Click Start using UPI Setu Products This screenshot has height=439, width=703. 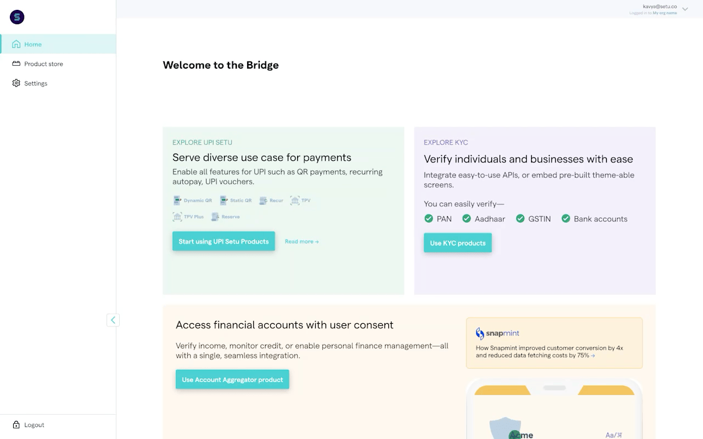(x=224, y=241)
